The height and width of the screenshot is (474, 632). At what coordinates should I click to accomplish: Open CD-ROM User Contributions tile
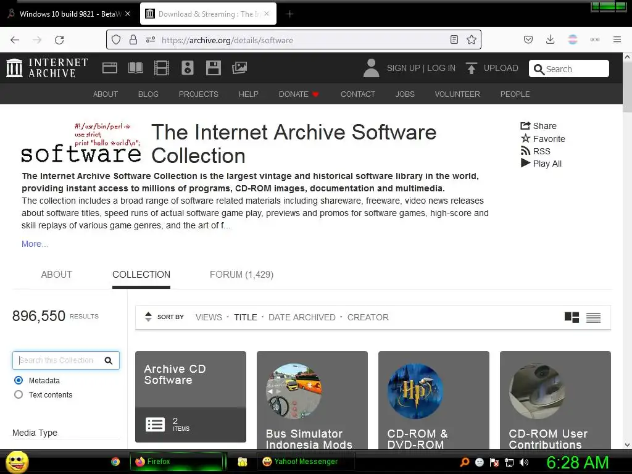coord(555,400)
